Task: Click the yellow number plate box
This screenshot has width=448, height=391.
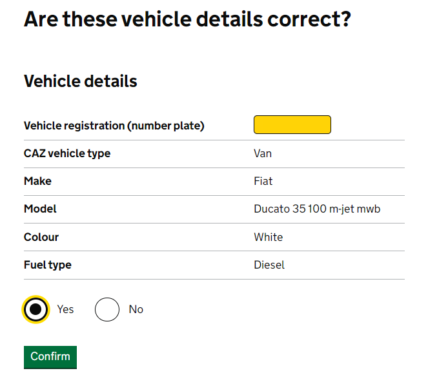Action: [x=292, y=125]
